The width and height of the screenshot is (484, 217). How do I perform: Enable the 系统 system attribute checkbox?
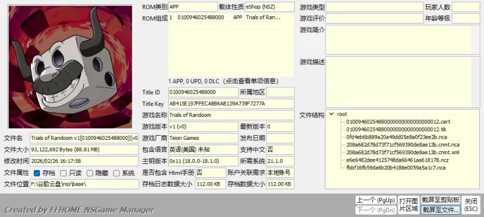[x=116, y=173]
